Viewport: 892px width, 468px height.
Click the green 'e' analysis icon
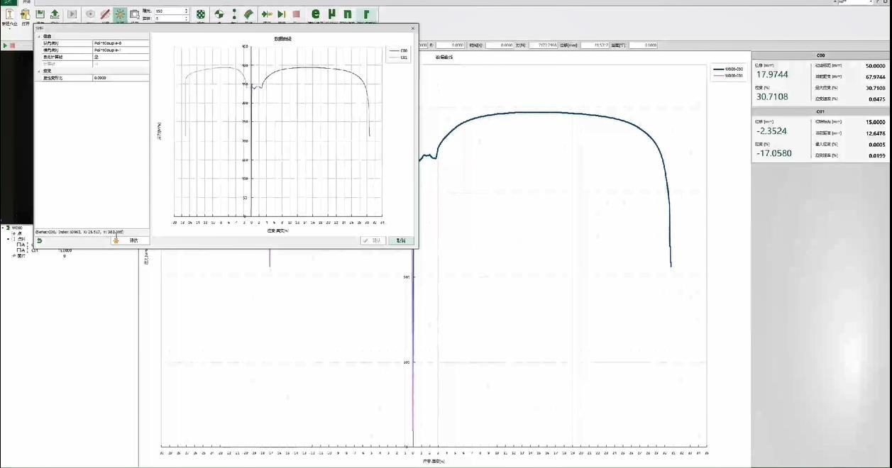click(x=315, y=14)
